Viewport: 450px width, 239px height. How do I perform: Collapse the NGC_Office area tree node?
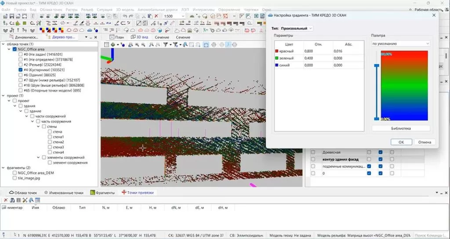click(9, 49)
